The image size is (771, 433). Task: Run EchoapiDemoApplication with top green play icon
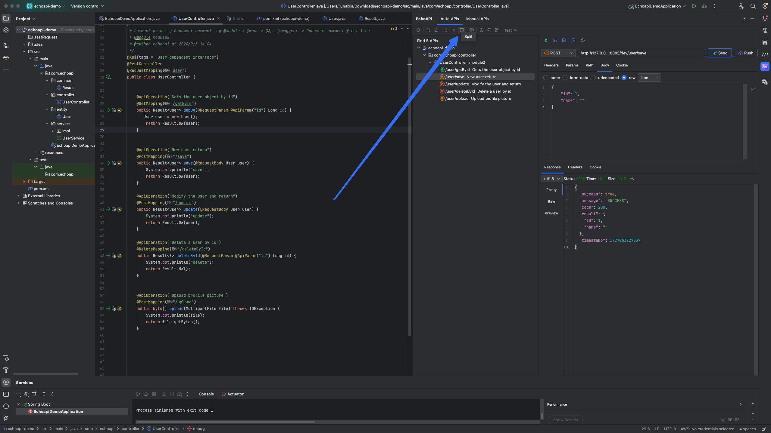pyautogui.click(x=694, y=6)
